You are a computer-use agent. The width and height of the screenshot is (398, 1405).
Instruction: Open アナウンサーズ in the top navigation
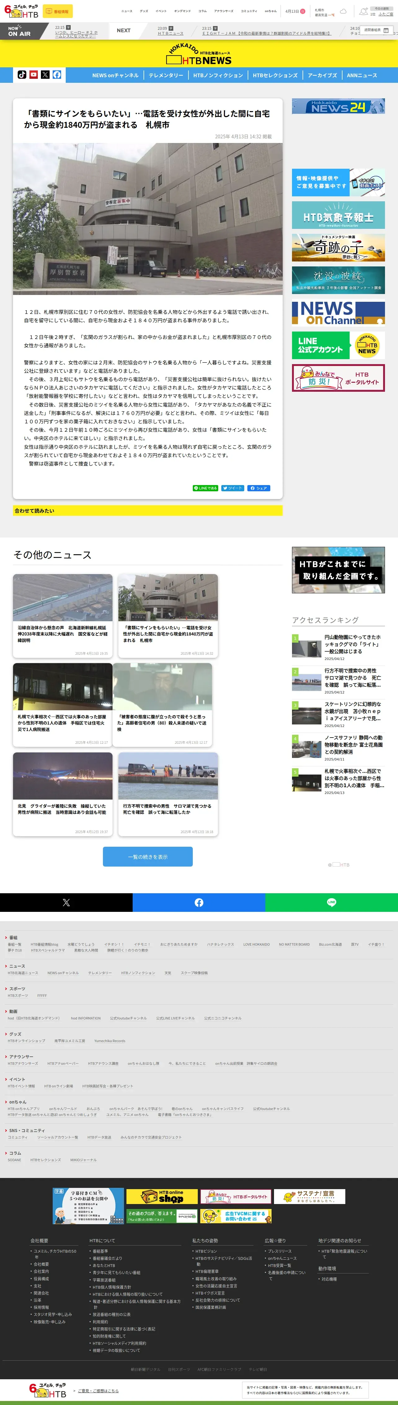(223, 11)
